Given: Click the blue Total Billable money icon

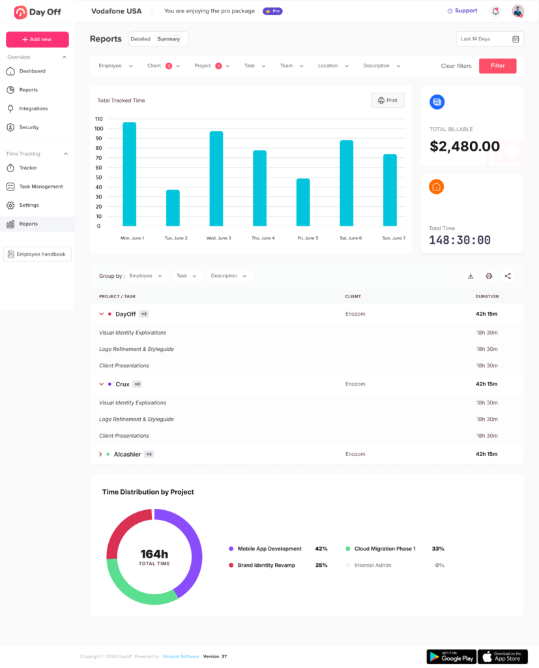Looking at the screenshot, I should coord(437,102).
